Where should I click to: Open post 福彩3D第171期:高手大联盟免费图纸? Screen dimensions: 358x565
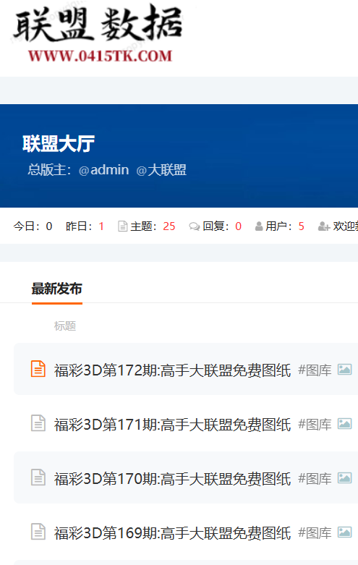click(x=173, y=425)
